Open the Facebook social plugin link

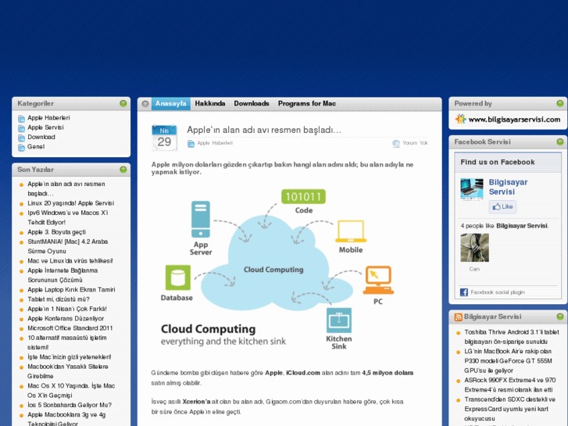(x=498, y=292)
